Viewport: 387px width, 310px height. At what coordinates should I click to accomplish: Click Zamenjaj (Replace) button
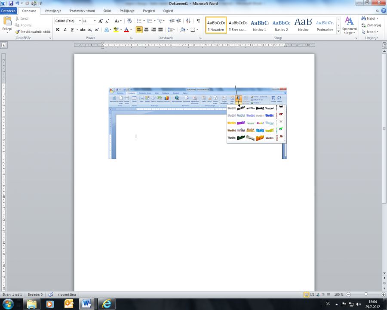371,25
